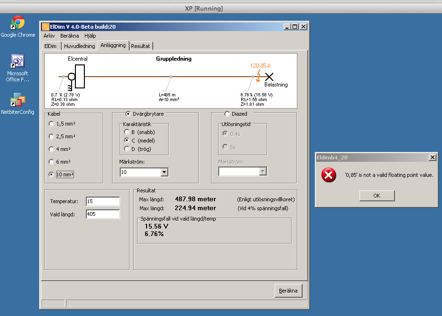The image size is (442, 316).
Task: Switch to the Huvudledning tab
Action: tap(79, 46)
